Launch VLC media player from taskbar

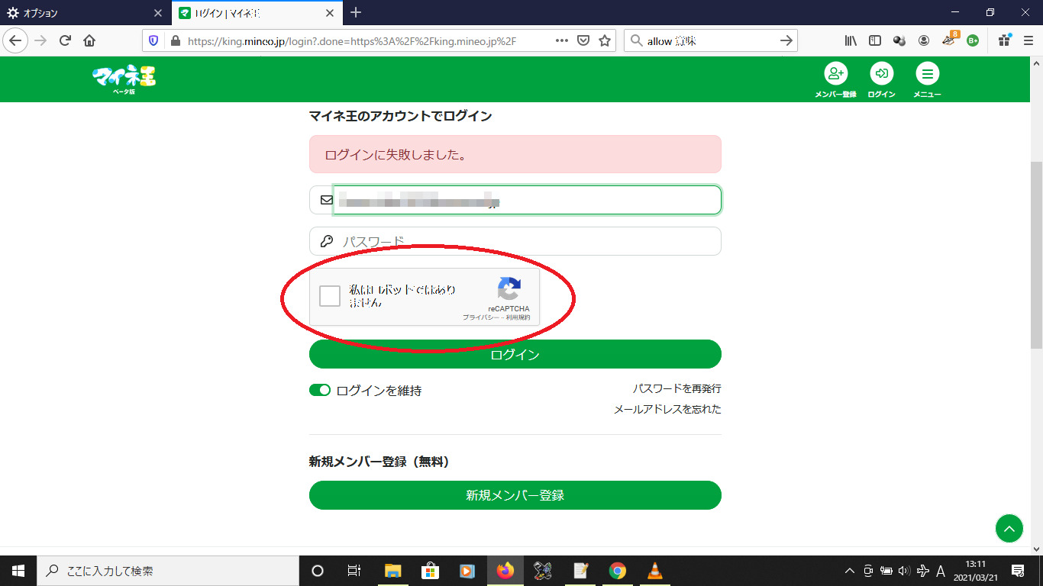654,571
